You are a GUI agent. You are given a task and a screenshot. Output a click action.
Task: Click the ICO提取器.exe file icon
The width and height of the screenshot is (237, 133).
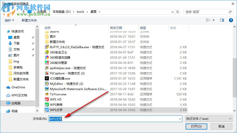(47, 78)
